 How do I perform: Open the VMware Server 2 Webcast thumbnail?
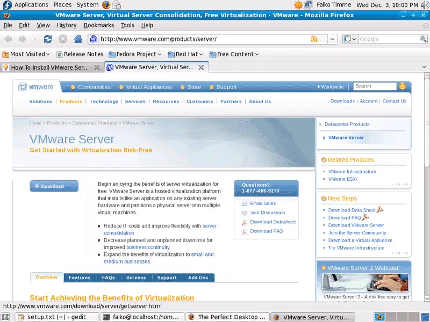[365, 283]
